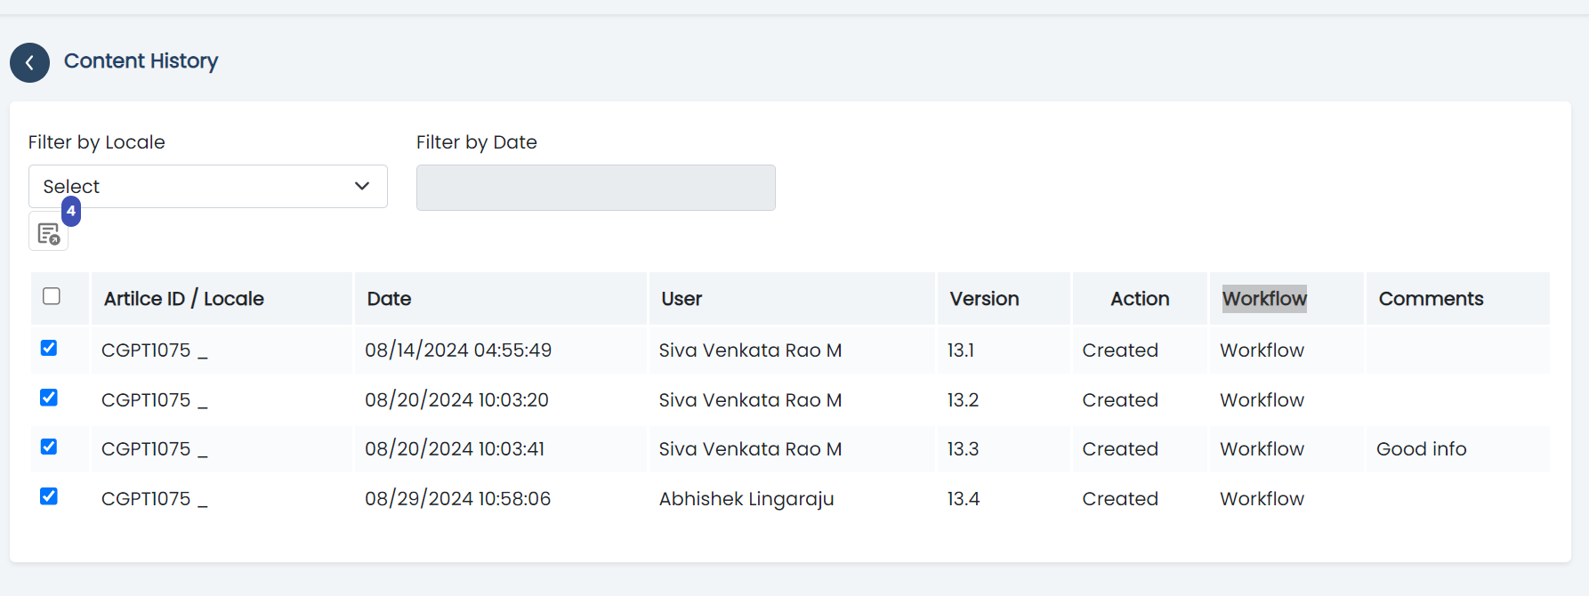Click the Artilce ID / Locale column header

[184, 299]
